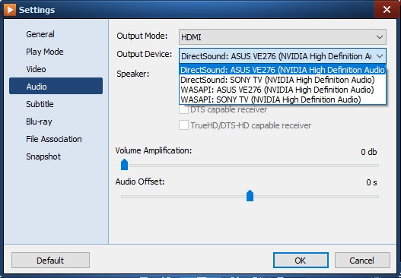Choose WASAPI: ASUS VE276 output device
The width and height of the screenshot is (401, 278).
pos(282,90)
